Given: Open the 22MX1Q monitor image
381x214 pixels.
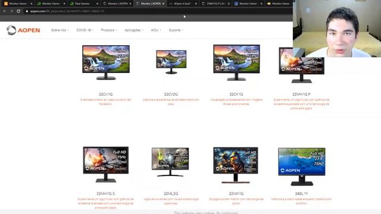Looking at the screenshot, I should coord(236,165).
